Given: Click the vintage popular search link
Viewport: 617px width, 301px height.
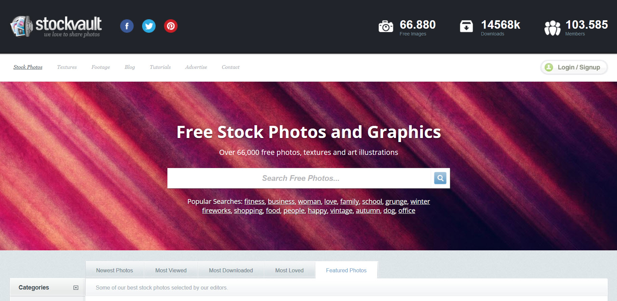Looking at the screenshot, I should pos(341,211).
